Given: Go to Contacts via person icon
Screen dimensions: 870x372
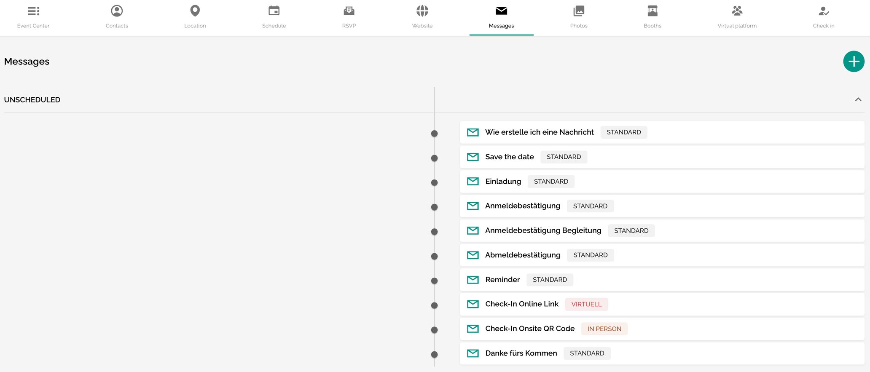Looking at the screenshot, I should [x=117, y=11].
